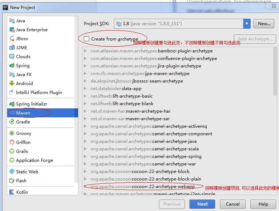Click the Static Web globe icon
Screen dimensions: 279x211
tap(12, 172)
